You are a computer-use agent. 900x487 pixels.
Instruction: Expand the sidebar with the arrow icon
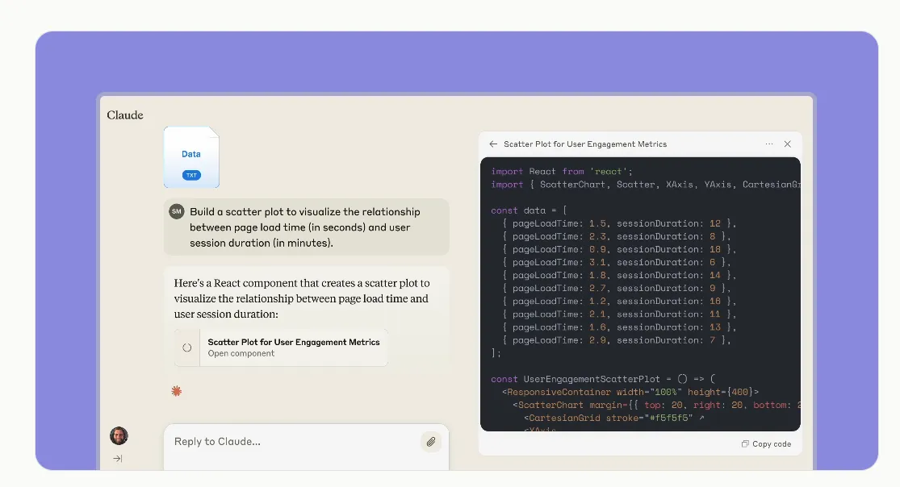pyautogui.click(x=118, y=458)
